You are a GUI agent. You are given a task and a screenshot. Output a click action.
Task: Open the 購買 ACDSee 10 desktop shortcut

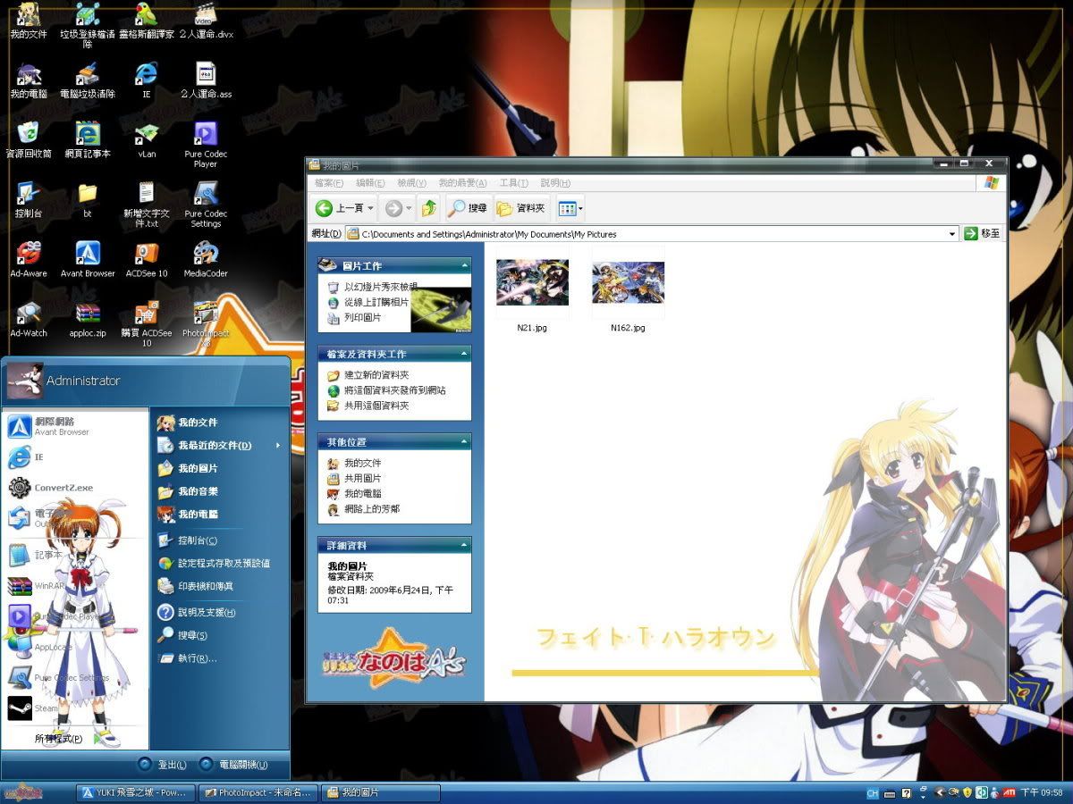(x=147, y=324)
